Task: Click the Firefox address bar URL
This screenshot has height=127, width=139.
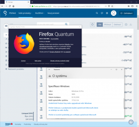Action: (x=76, y=6)
